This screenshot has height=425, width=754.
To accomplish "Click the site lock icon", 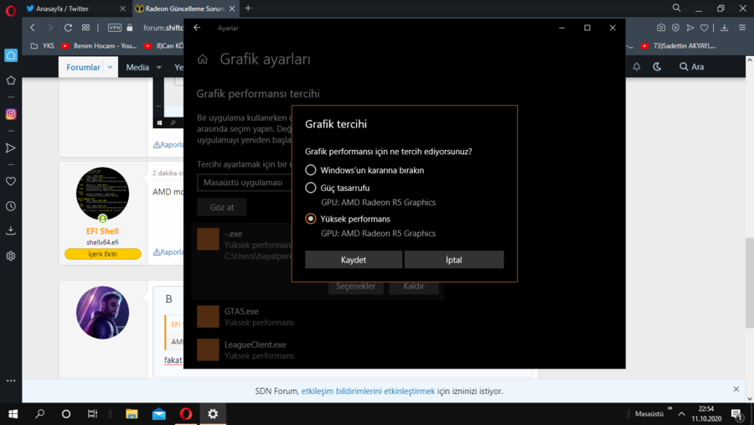I will (129, 28).
